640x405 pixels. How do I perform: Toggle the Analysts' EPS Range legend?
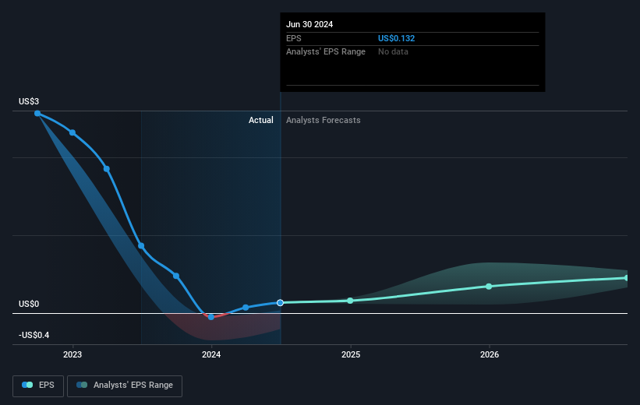click(125, 386)
